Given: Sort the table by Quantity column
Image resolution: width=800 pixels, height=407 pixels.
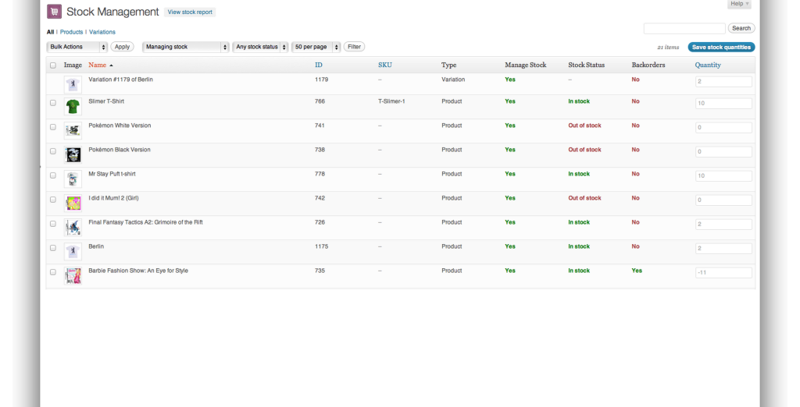Looking at the screenshot, I should [x=708, y=65].
